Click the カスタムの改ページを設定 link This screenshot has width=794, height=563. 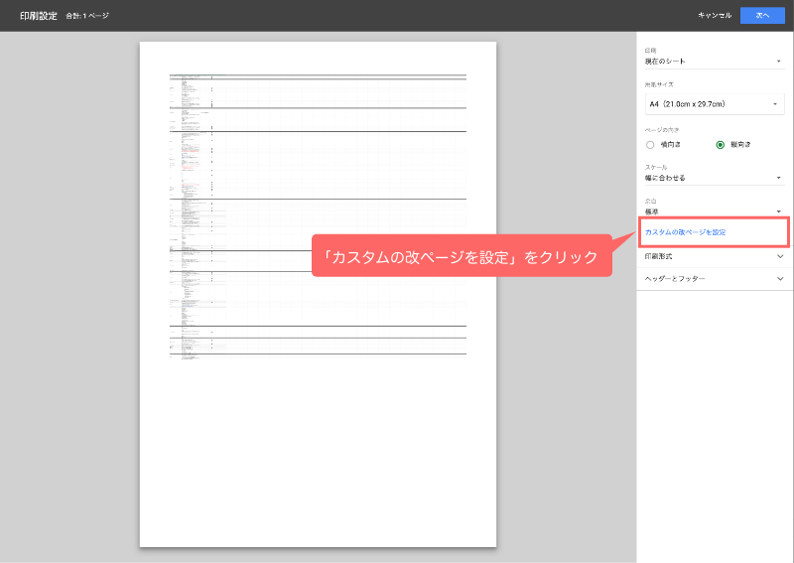point(686,232)
